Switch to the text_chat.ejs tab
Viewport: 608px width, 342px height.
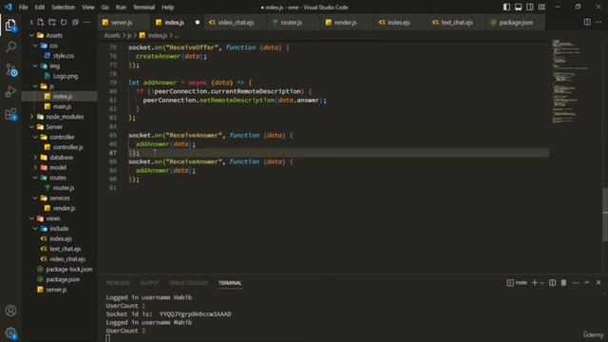[457, 23]
